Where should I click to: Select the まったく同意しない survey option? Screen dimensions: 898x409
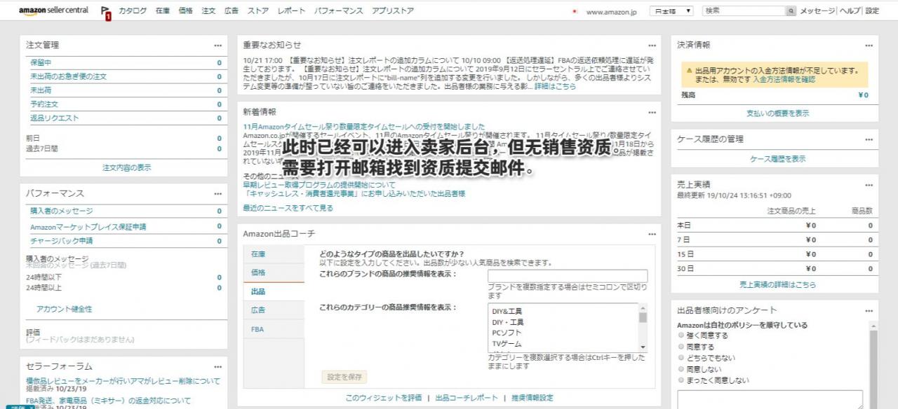pyautogui.click(x=681, y=380)
